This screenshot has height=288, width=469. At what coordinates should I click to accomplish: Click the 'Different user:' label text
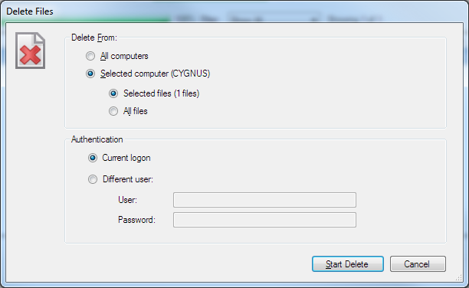128,179
